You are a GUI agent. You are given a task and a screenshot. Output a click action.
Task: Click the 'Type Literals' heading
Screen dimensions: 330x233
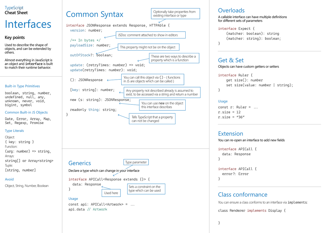[x=14, y=131]
